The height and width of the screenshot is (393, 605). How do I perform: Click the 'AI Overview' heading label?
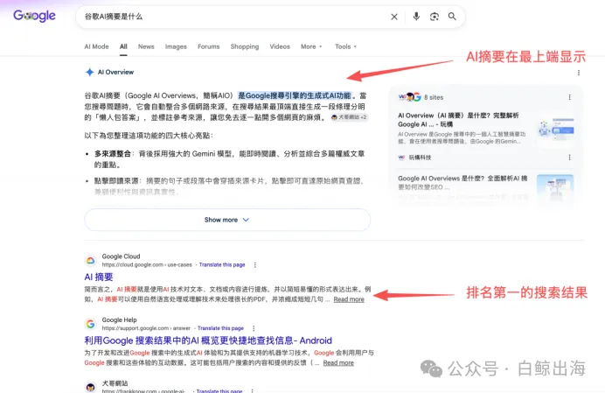tap(115, 72)
